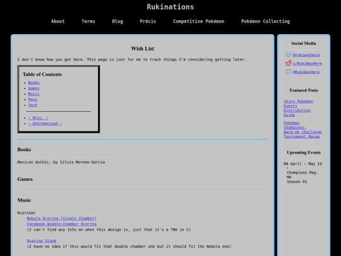
Task: Open the u/RukiWasHere Reddit link
Action: click(x=308, y=64)
